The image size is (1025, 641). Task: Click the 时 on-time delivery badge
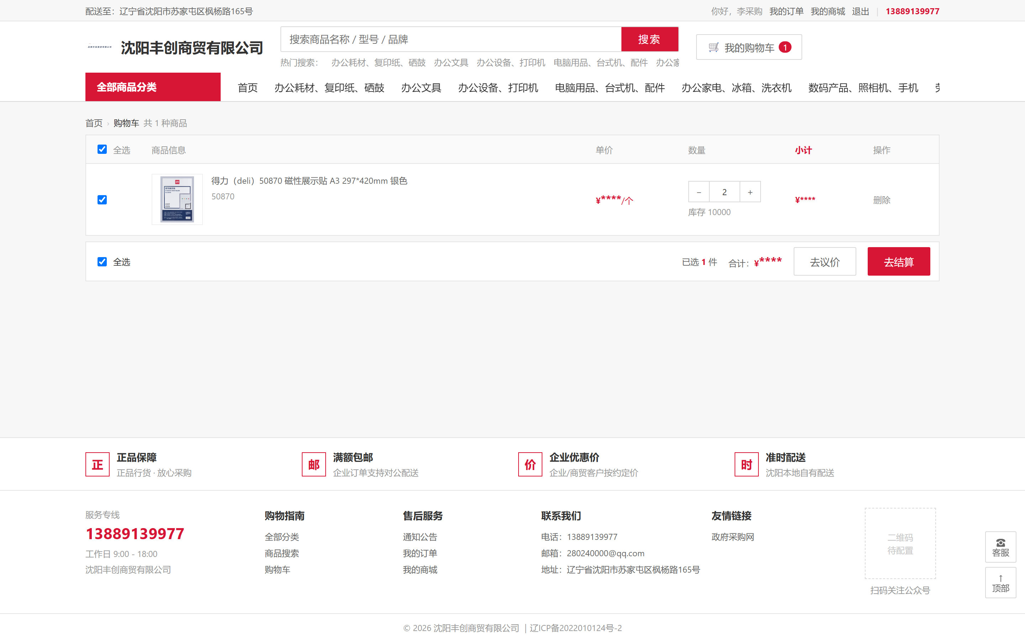pyautogui.click(x=746, y=465)
